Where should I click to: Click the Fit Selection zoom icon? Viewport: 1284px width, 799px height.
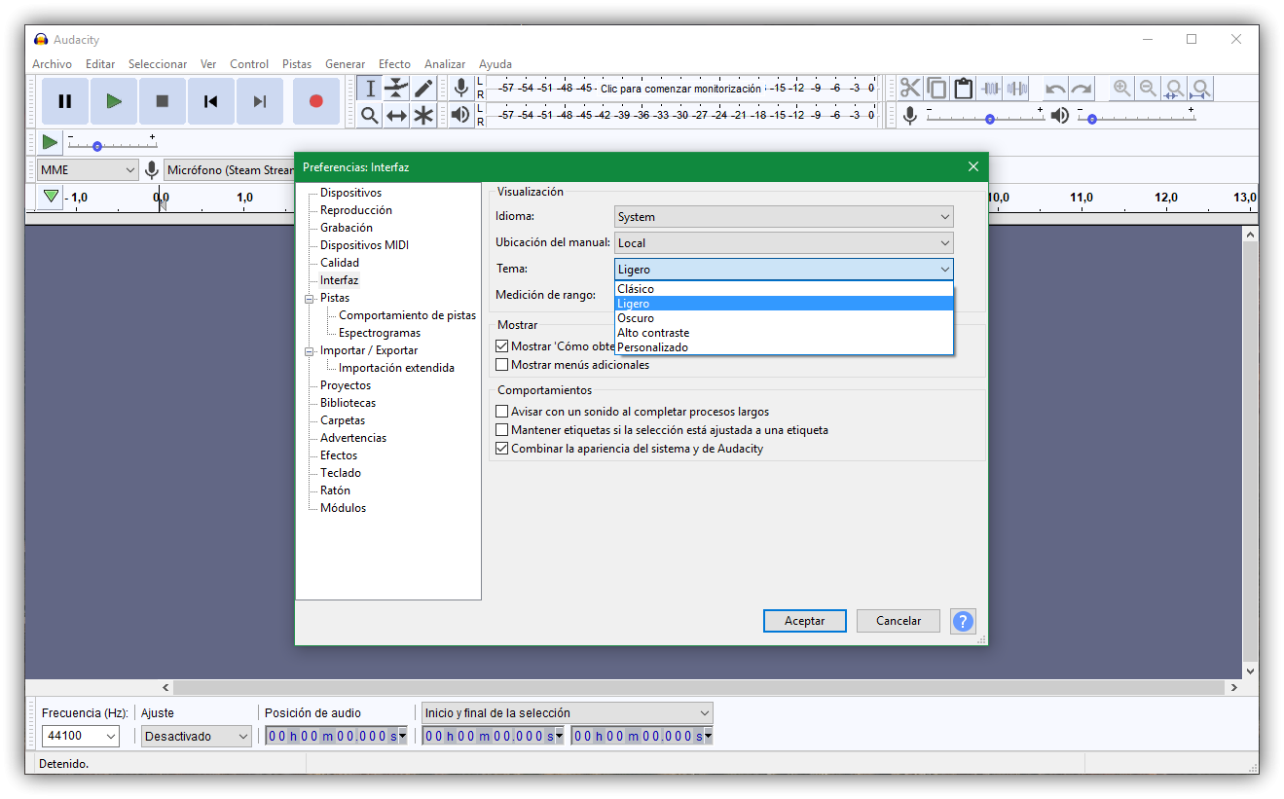pyautogui.click(x=1175, y=89)
